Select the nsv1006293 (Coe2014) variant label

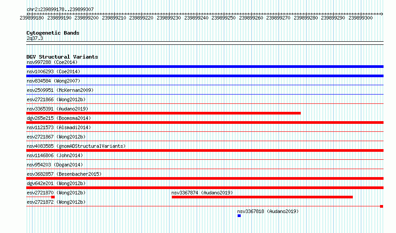tap(53, 71)
